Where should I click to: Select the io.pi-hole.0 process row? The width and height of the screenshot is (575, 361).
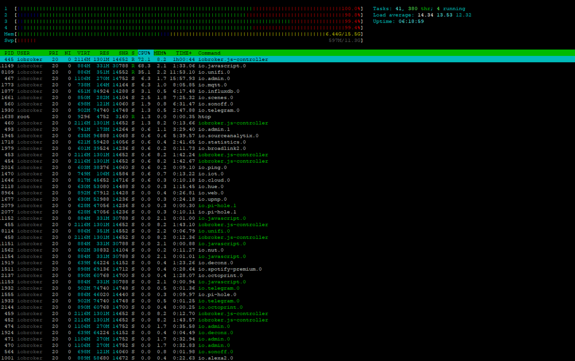pos(287,294)
